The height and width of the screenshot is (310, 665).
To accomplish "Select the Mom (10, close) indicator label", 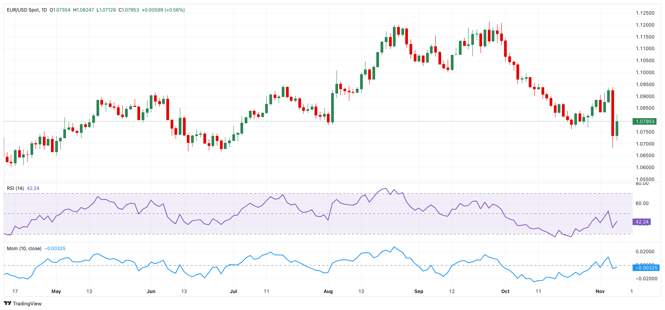I will [24, 249].
